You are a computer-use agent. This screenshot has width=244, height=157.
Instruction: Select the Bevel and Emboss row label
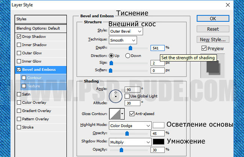pyautogui.click(x=39, y=69)
